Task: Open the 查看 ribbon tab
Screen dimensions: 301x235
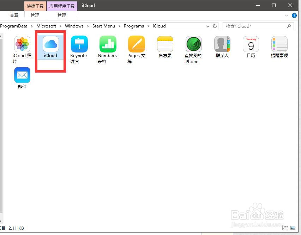Action: point(14,16)
